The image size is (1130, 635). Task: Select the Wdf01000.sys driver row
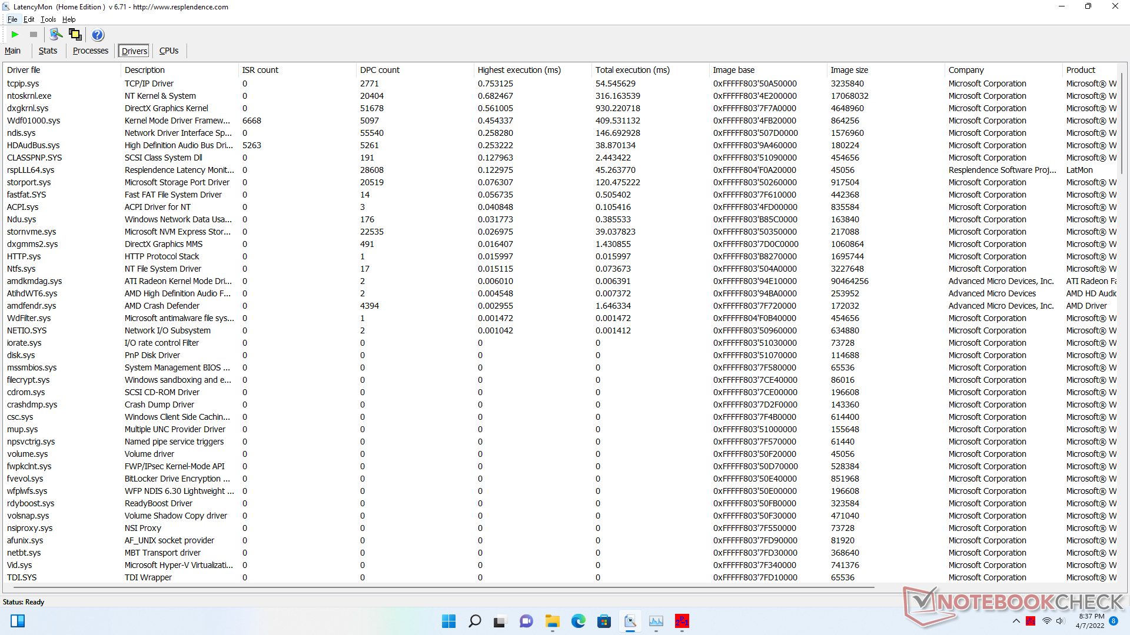560,121
